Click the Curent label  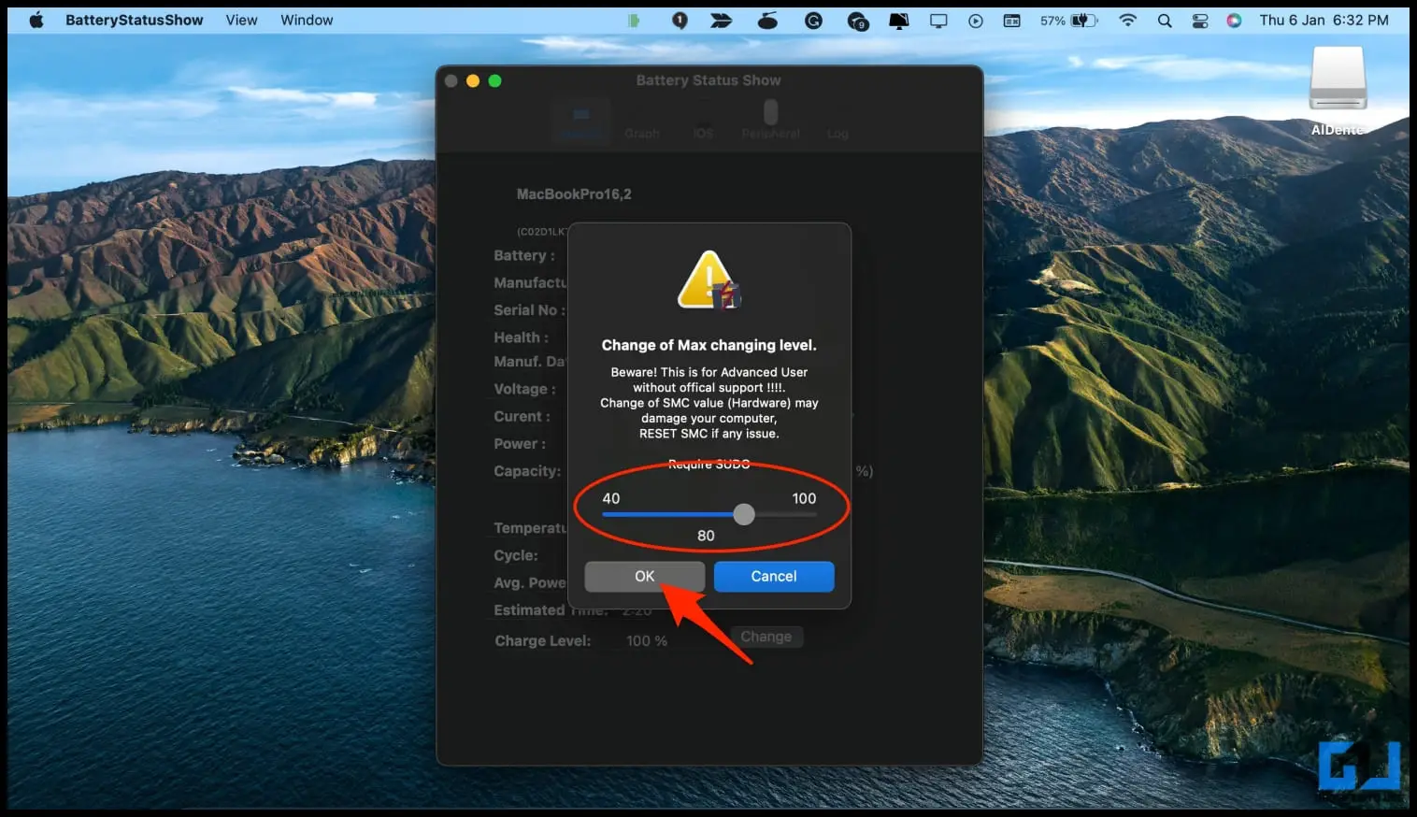pyautogui.click(x=522, y=417)
